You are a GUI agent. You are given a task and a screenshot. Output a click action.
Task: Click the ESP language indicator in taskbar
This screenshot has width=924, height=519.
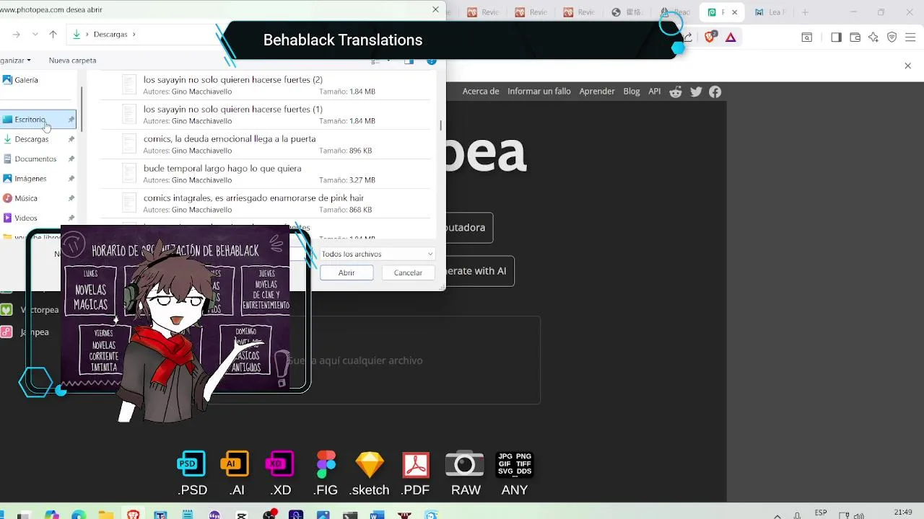click(x=821, y=513)
